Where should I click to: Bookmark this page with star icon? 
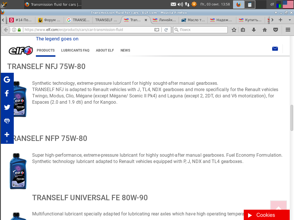234,30
